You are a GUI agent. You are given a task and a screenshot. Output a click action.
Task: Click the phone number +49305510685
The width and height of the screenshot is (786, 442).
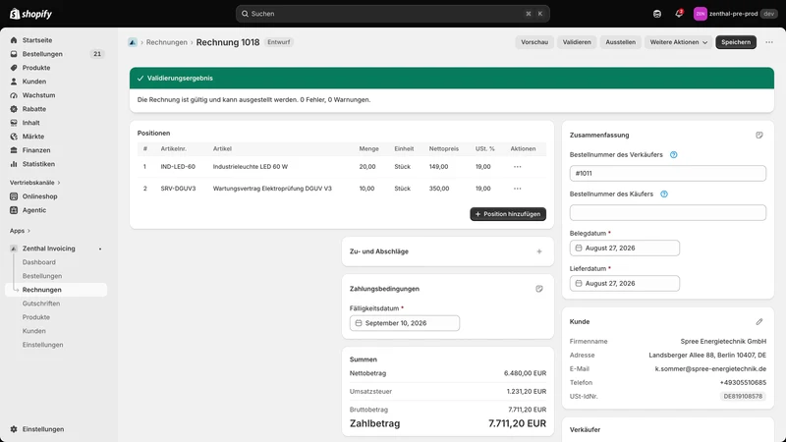(743, 382)
